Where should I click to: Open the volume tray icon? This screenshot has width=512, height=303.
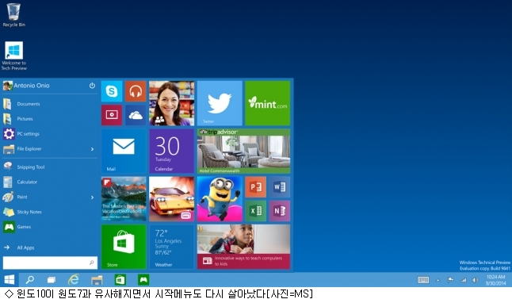pos(475,280)
